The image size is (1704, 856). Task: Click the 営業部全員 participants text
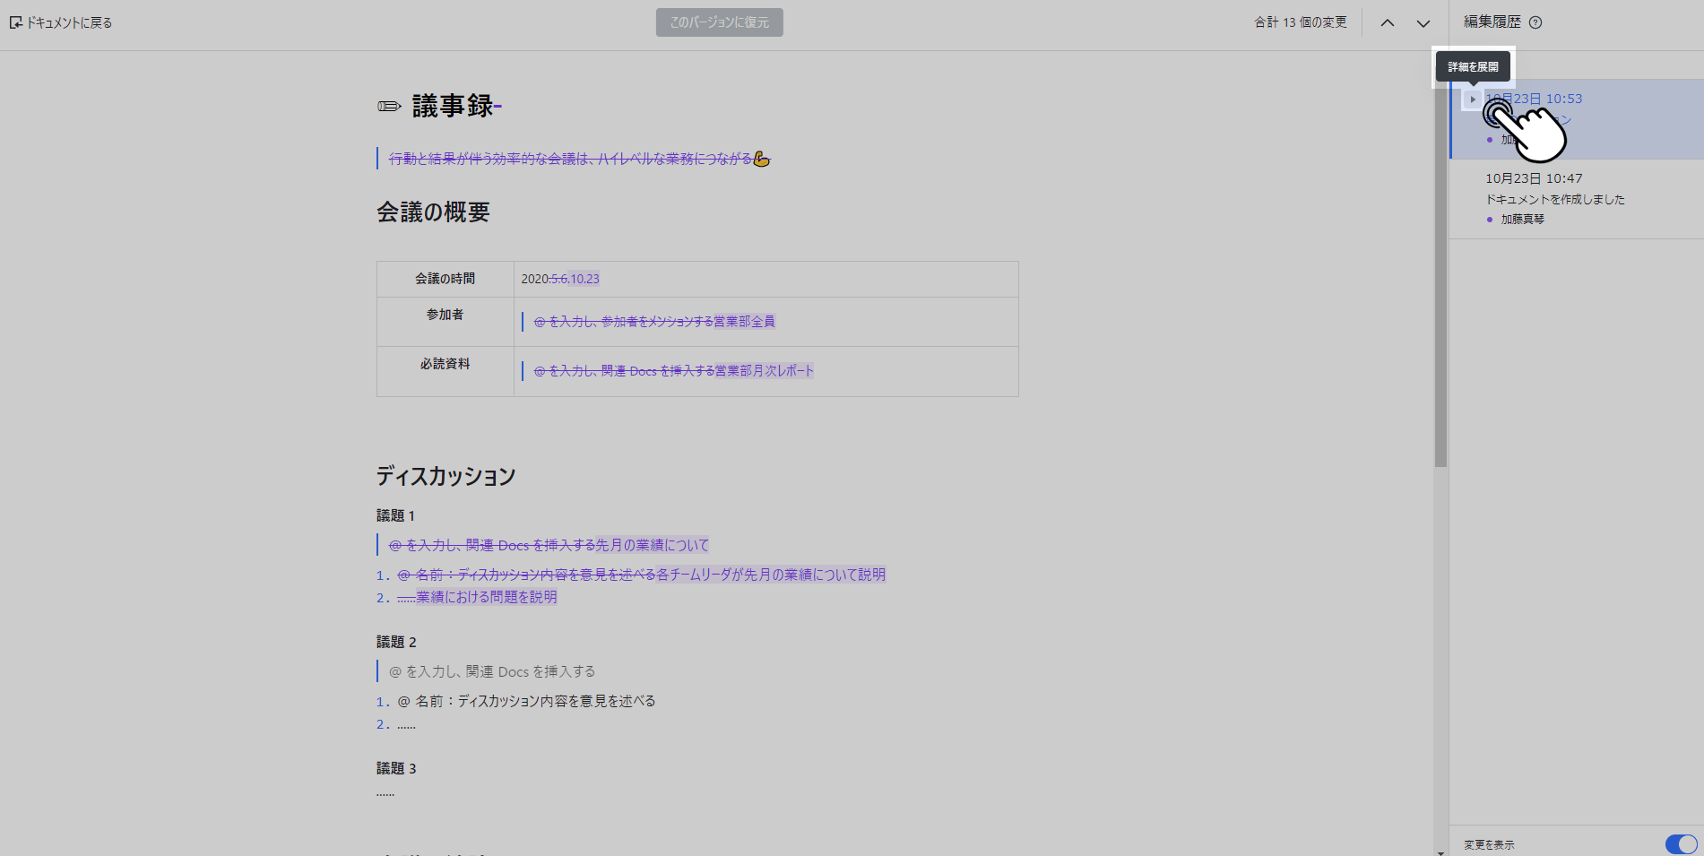(x=744, y=321)
